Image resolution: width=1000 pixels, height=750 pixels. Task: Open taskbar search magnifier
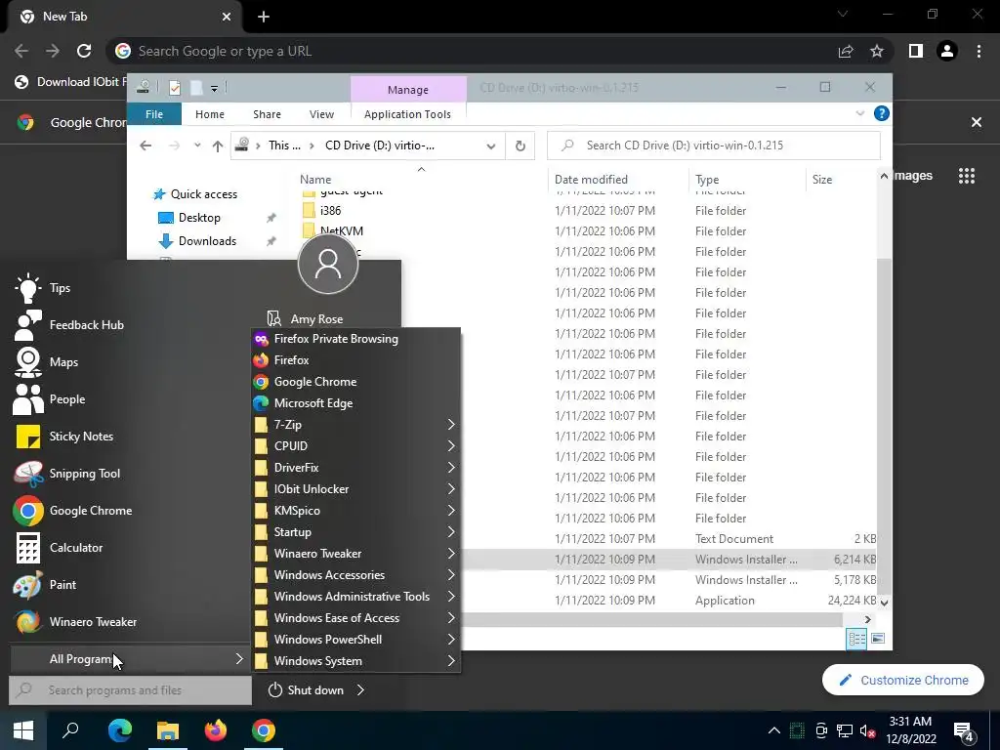70,730
